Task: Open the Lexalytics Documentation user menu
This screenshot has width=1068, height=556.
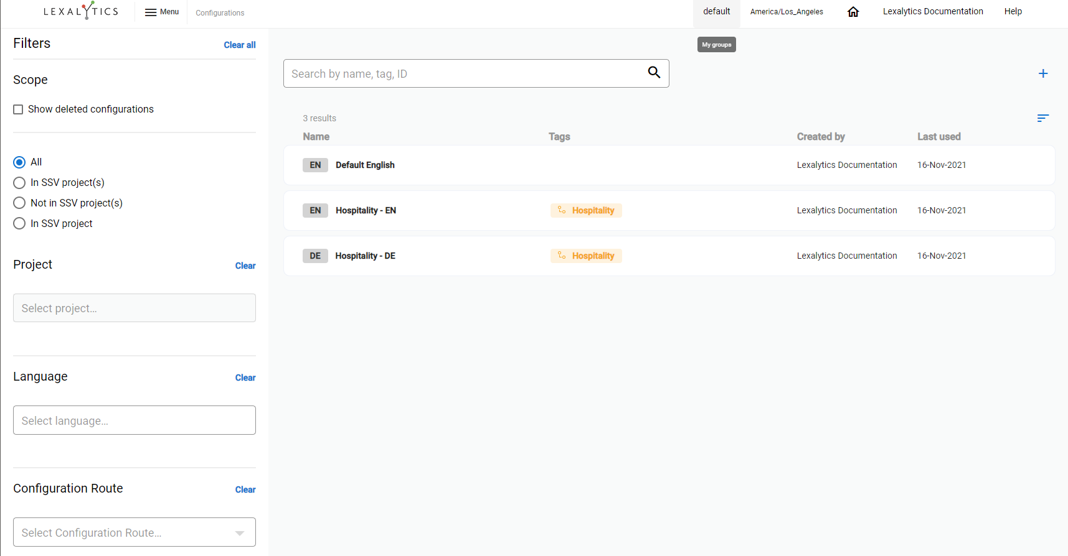Action: pyautogui.click(x=933, y=11)
